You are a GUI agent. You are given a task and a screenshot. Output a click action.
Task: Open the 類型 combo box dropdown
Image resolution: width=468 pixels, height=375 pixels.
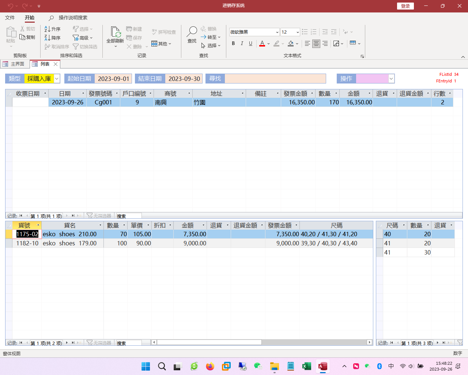point(57,79)
